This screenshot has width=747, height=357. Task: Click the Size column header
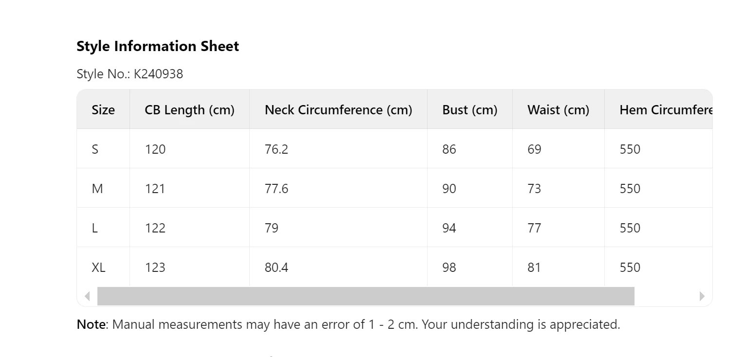pyautogui.click(x=103, y=110)
